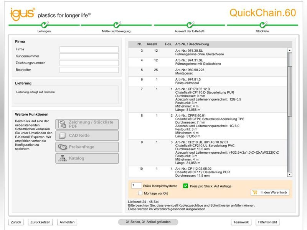Click the Firma input field

[x=89, y=49]
